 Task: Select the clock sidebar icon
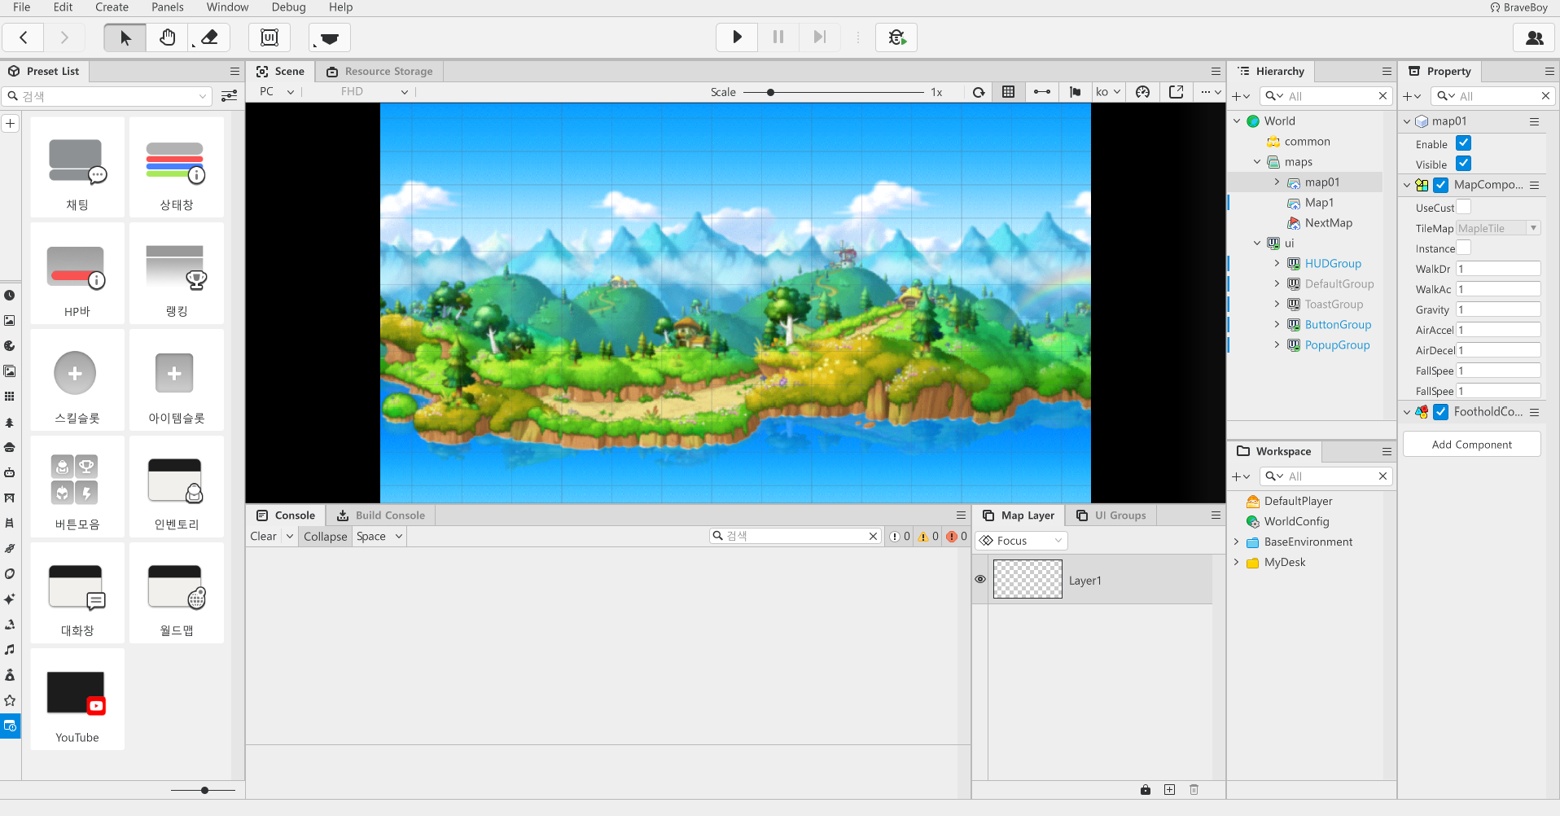click(x=10, y=296)
